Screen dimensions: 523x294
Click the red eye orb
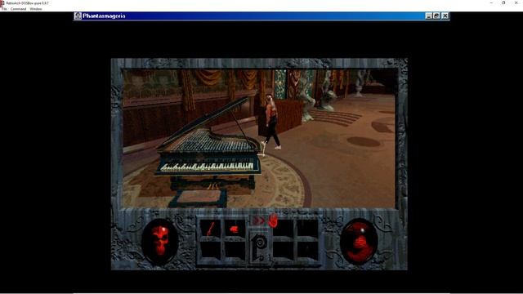click(x=359, y=242)
